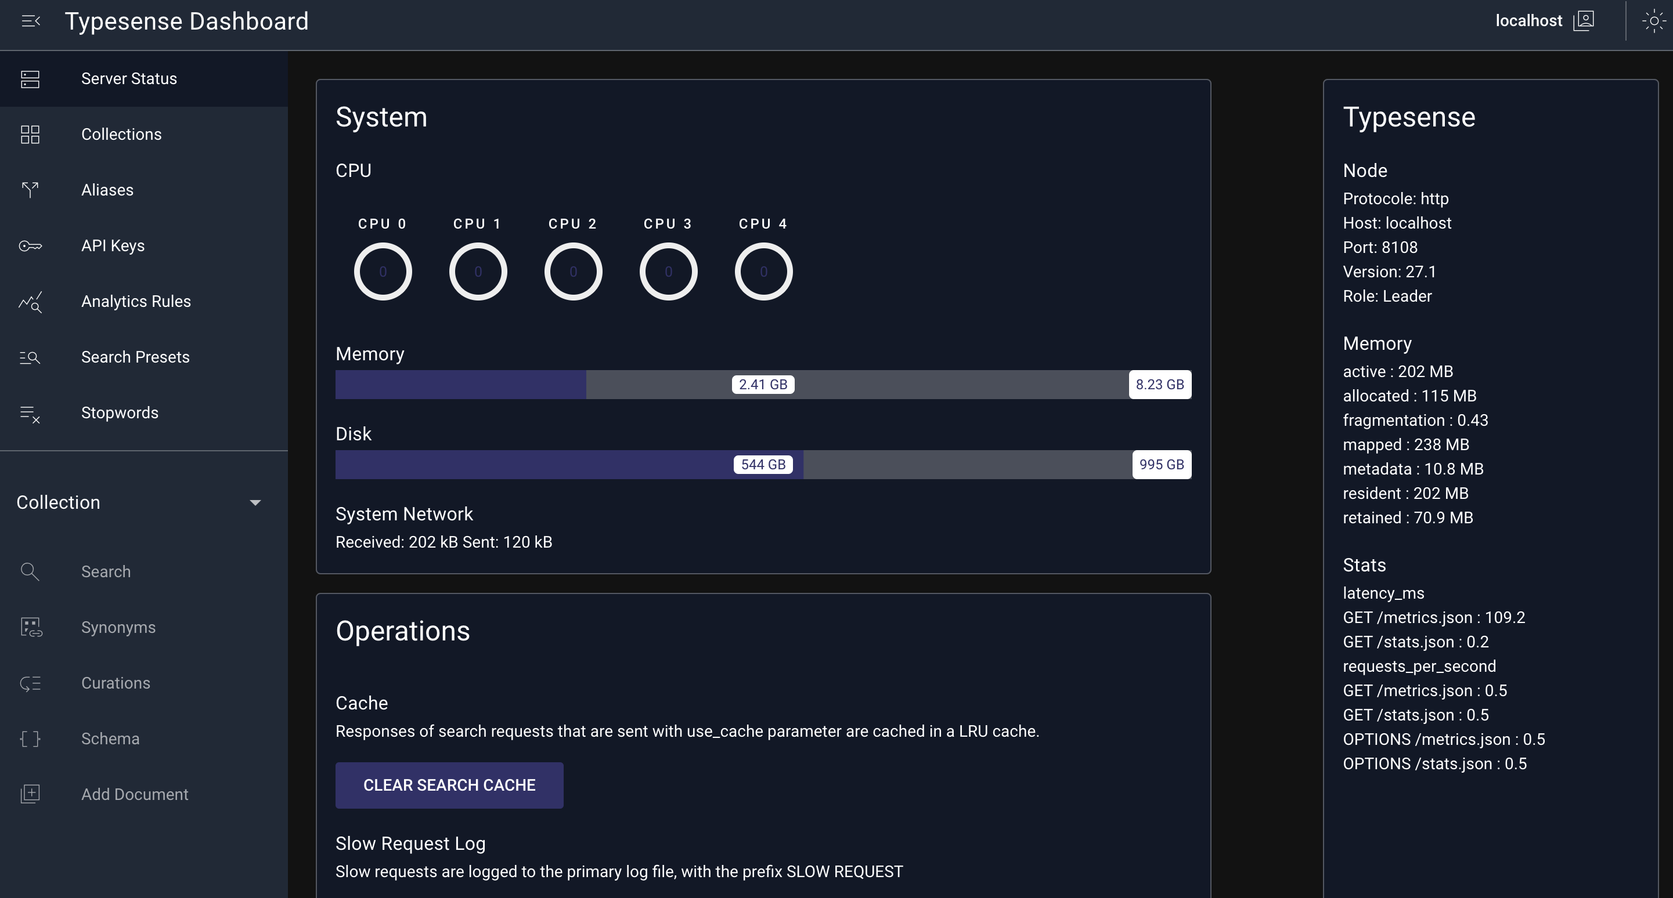Click GET /metrics.json : 109.2 latency stat

pyautogui.click(x=1434, y=617)
